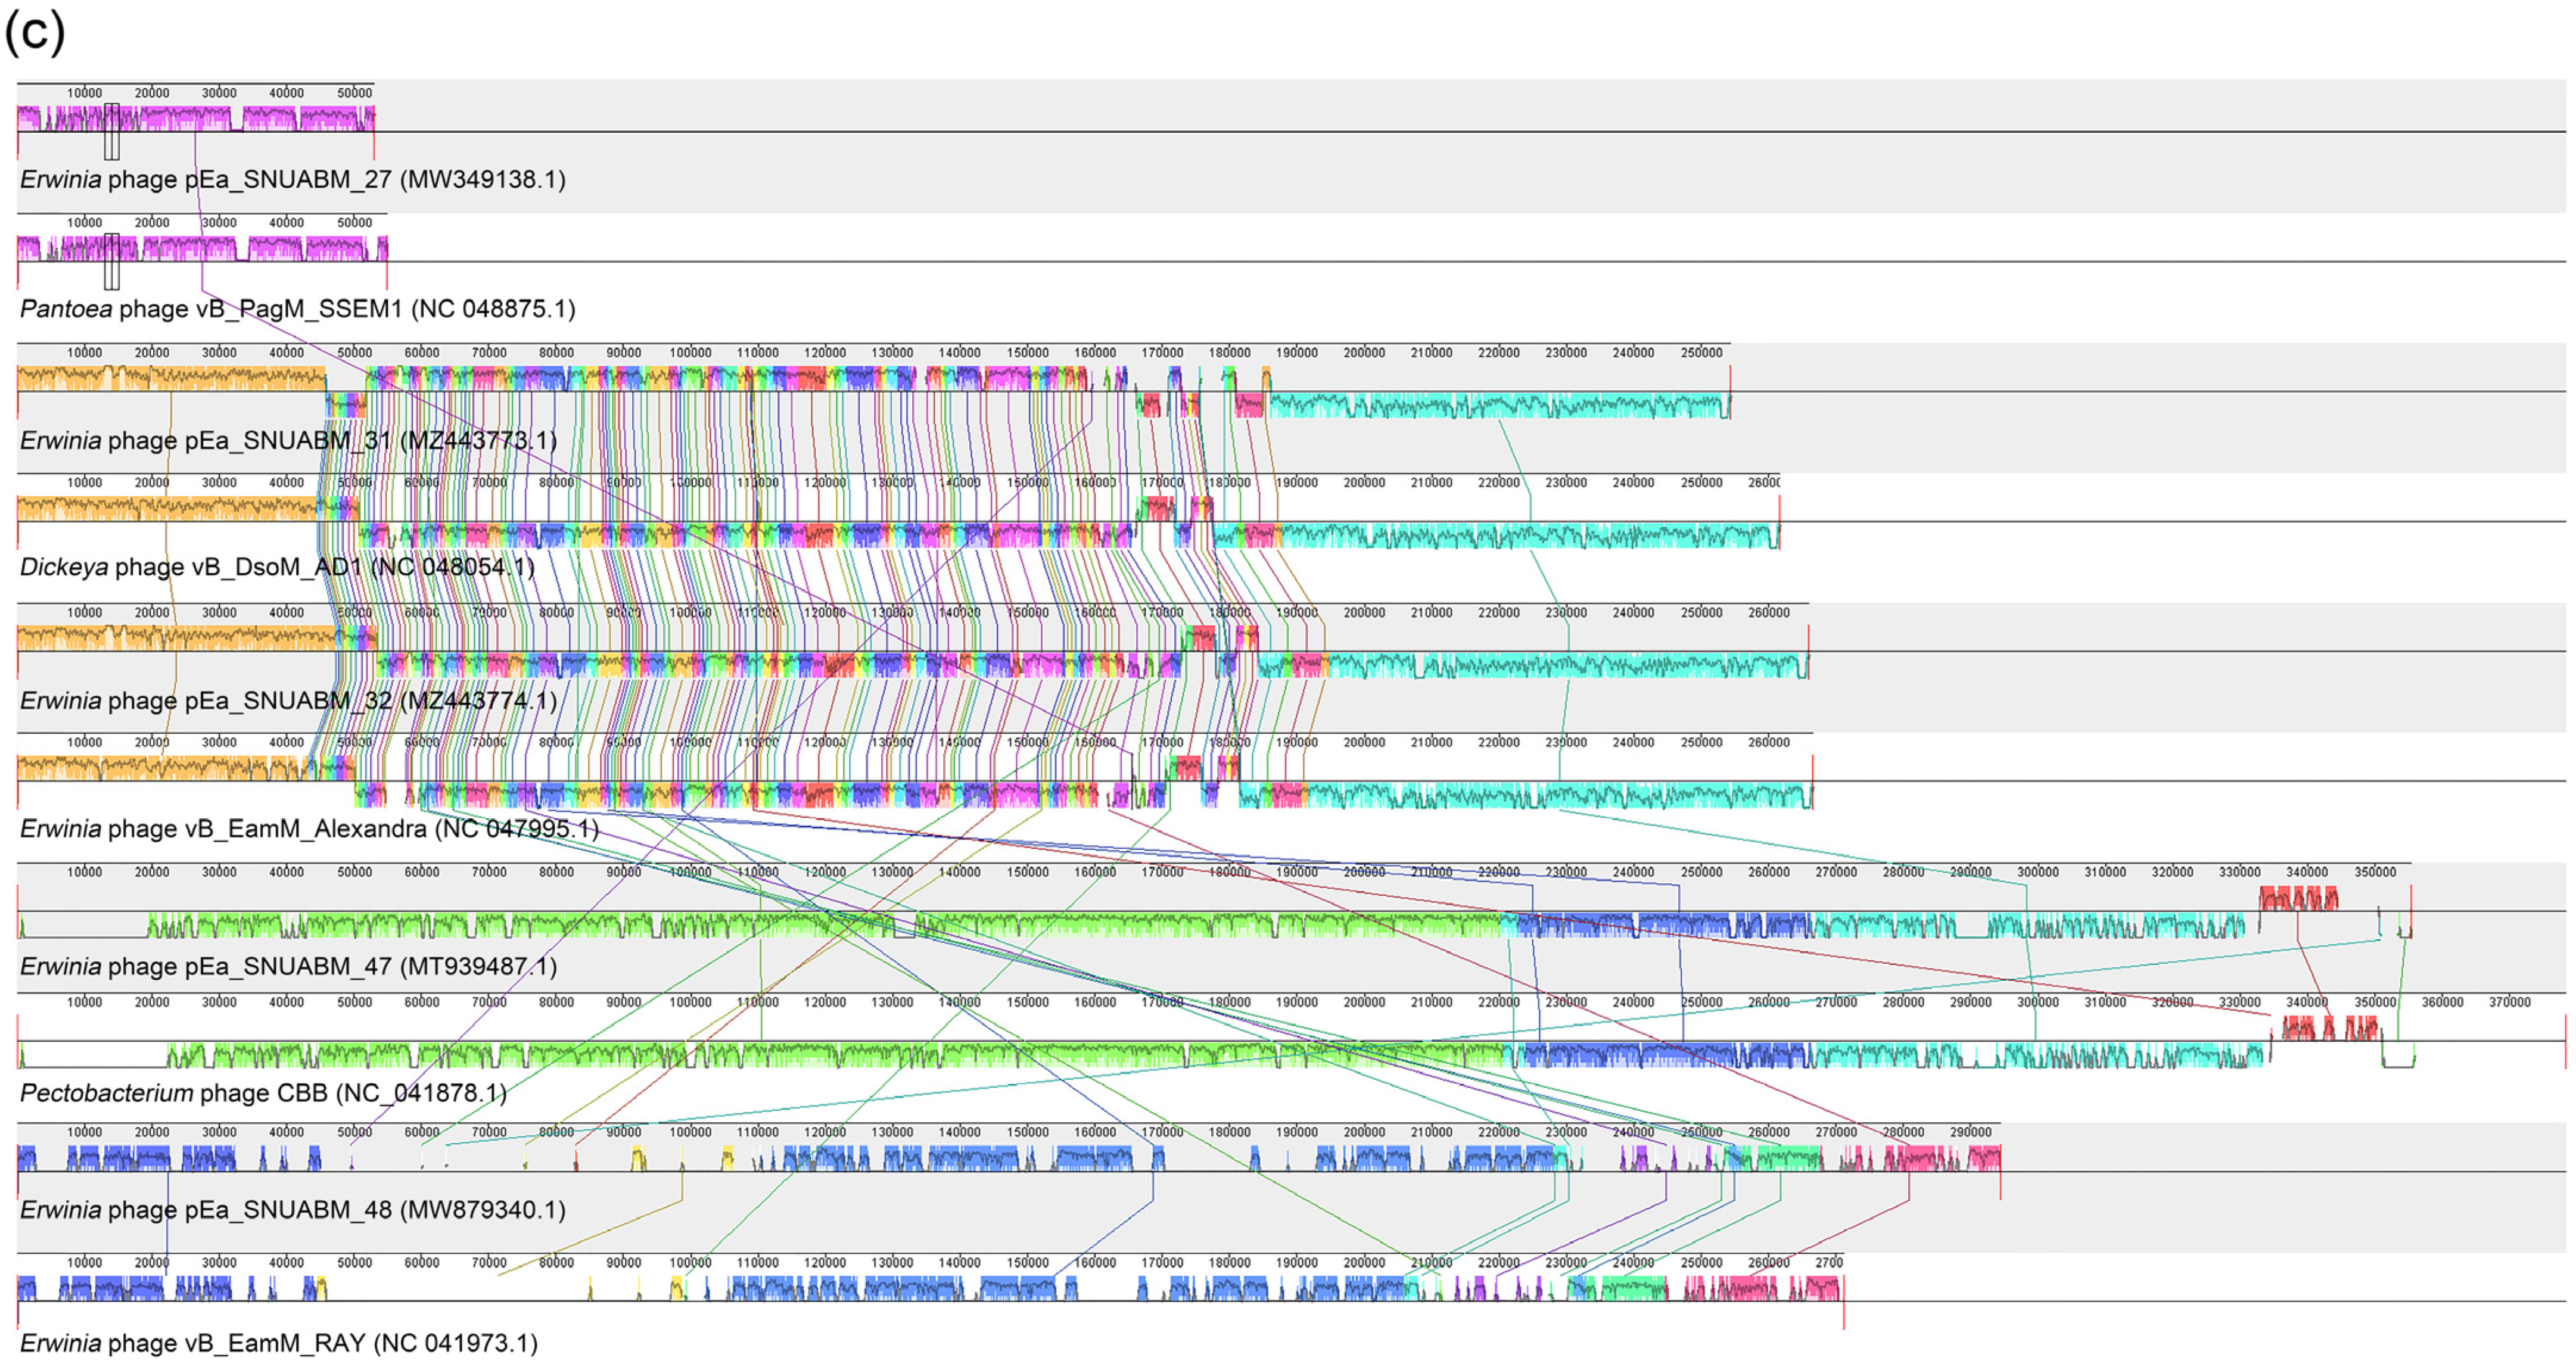Click the 350000 ruler mark on pEa_SNUABM_47
The height and width of the screenshot is (1364, 2576).
click(2375, 872)
